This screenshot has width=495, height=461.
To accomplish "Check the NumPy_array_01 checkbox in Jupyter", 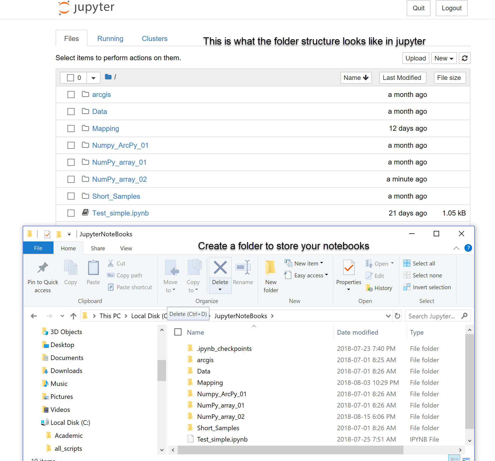I will [x=71, y=162].
